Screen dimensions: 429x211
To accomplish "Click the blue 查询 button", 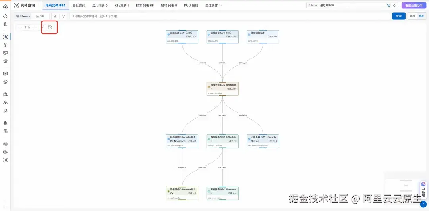I will (x=399, y=16).
